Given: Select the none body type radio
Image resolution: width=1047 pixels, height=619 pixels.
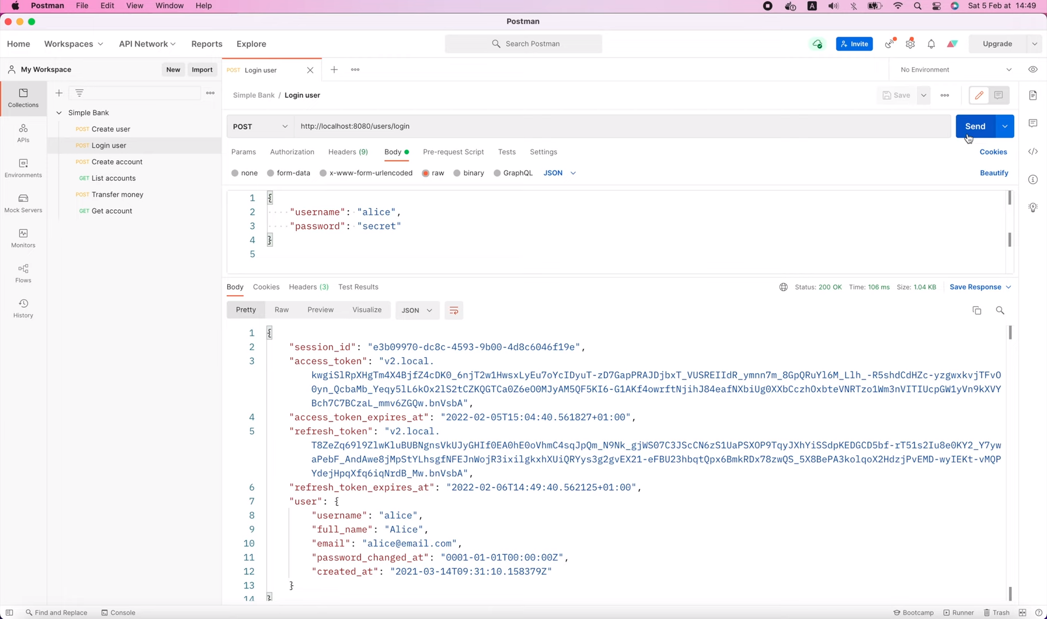Looking at the screenshot, I should (x=235, y=173).
